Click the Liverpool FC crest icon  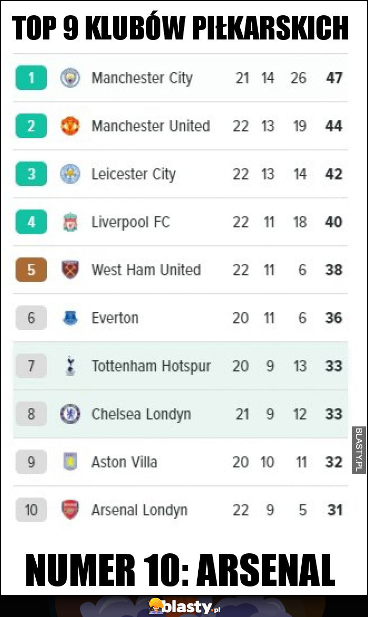click(x=70, y=222)
